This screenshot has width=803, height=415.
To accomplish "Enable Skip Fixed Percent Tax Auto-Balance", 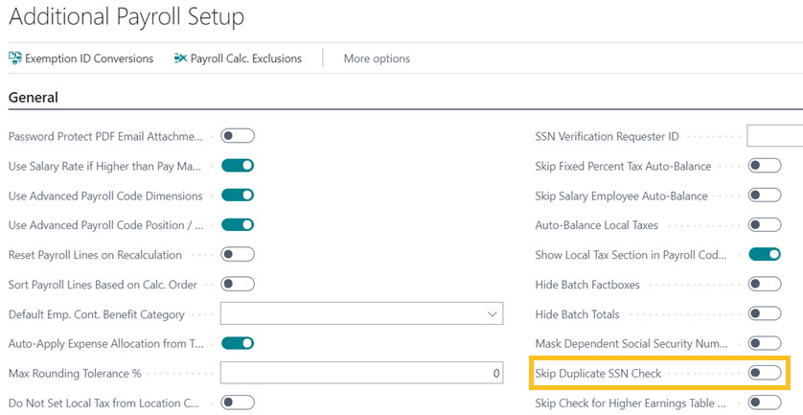I will tap(765, 166).
